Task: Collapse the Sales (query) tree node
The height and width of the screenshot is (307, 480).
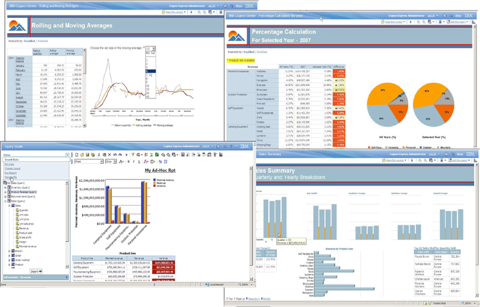Action: click(5, 201)
